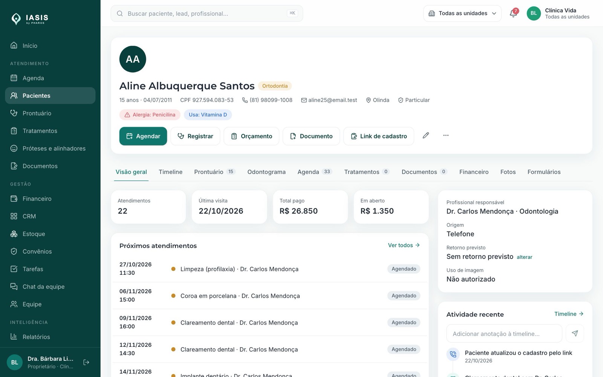Image resolution: width=603 pixels, height=377 pixels.
Task: Focus the Adicionar anotação à timeline field
Action: pyautogui.click(x=504, y=334)
